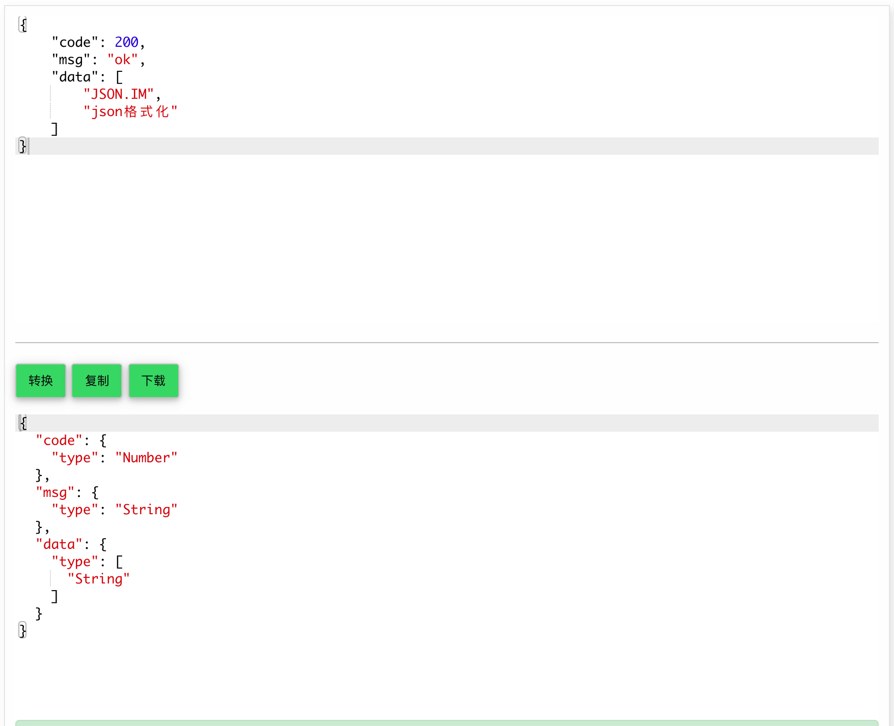Click "type": "String" line under msg
This screenshot has width=894, height=726.
tap(115, 510)
